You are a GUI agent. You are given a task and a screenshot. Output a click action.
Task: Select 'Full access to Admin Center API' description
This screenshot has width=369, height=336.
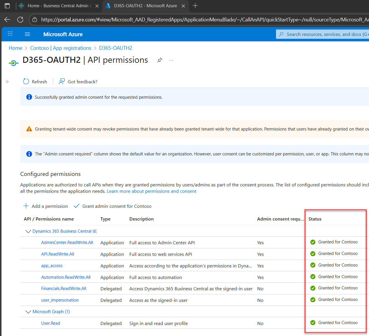[162, 243]
